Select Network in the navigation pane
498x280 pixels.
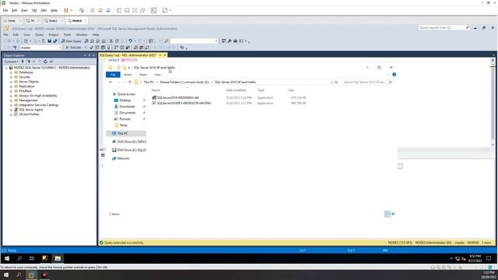[x=123, y=158]
